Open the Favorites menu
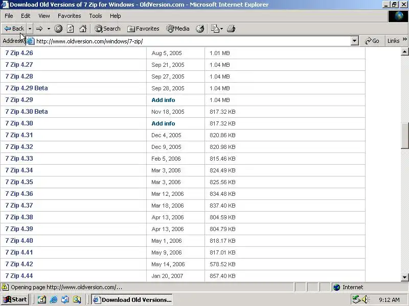Viewport: 409px width, 306px height. coord(70,16)
